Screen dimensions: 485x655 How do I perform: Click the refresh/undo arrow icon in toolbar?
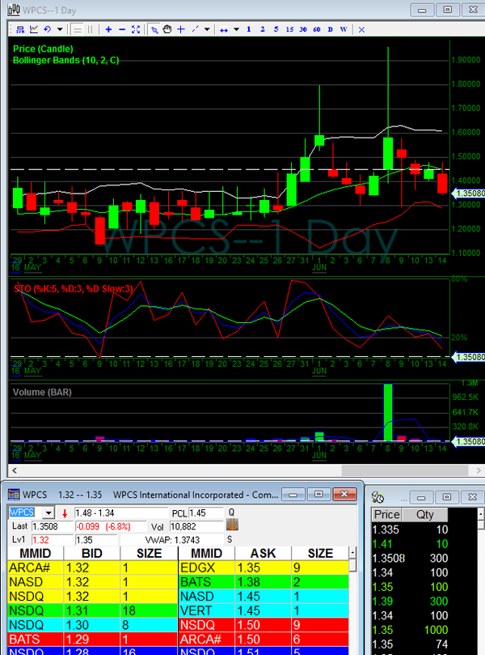tap(47, 29)
